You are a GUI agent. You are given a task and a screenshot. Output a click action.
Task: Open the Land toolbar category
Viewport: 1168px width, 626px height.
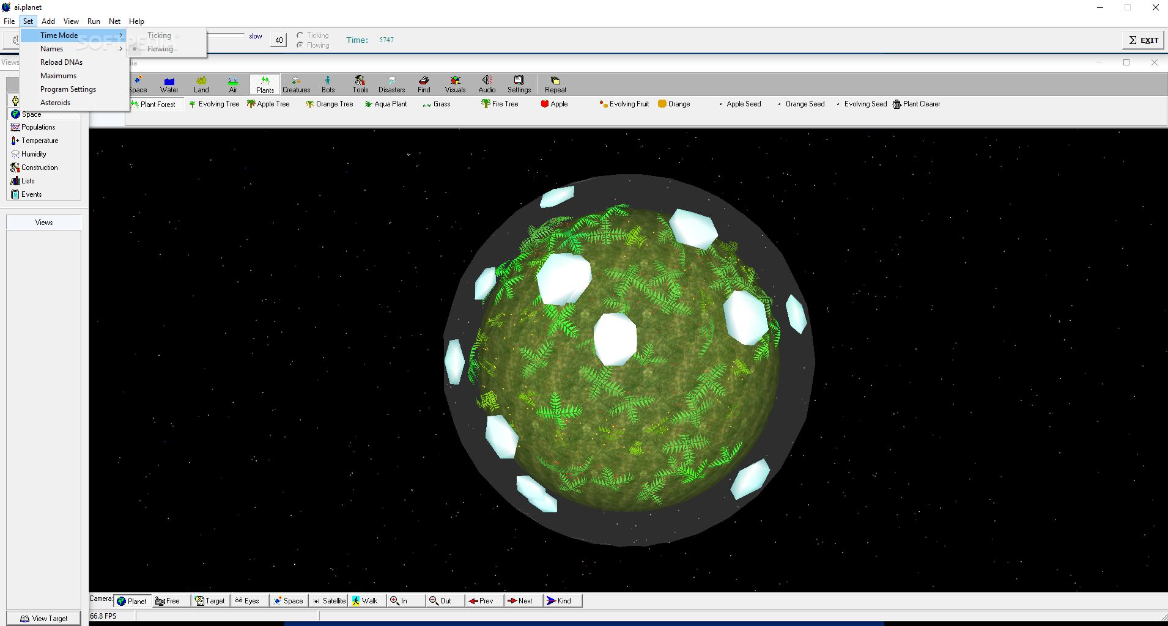[201, 84]
